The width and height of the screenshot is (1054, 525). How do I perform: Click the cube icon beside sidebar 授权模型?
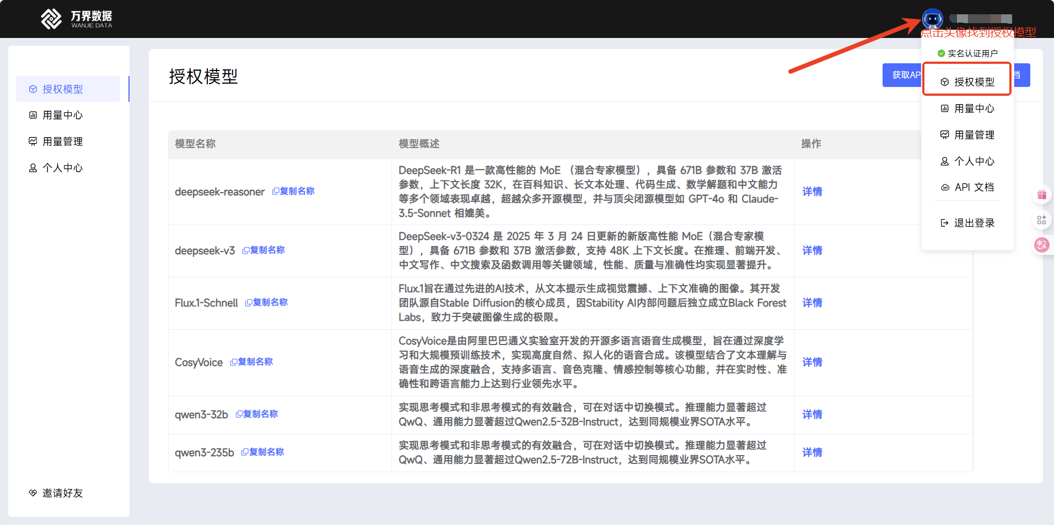tap(33, 89)
